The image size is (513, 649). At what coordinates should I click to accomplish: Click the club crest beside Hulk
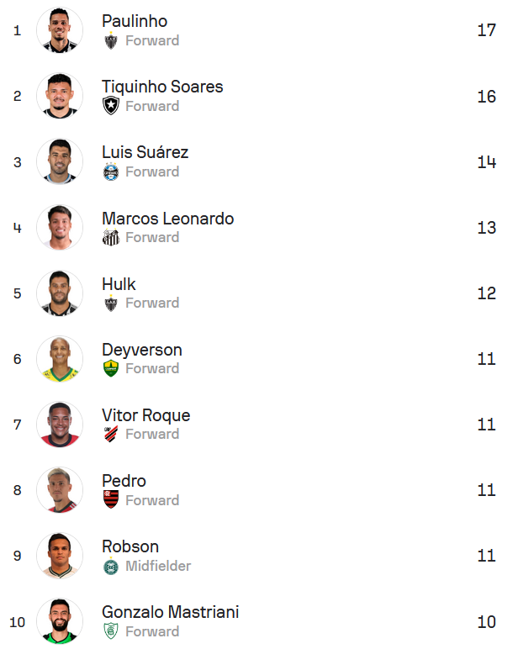[111, 303]
